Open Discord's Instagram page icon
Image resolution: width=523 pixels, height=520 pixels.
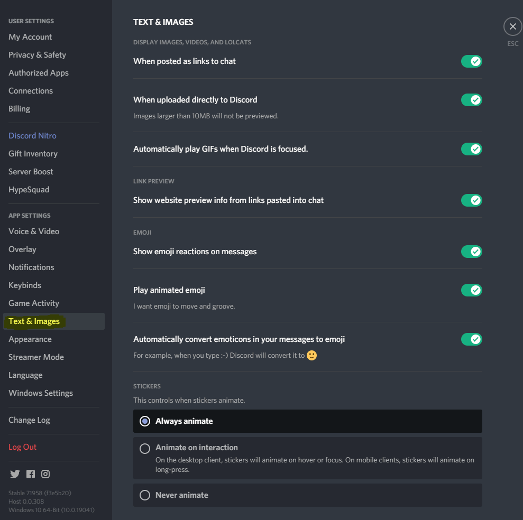tap(45, 473)
